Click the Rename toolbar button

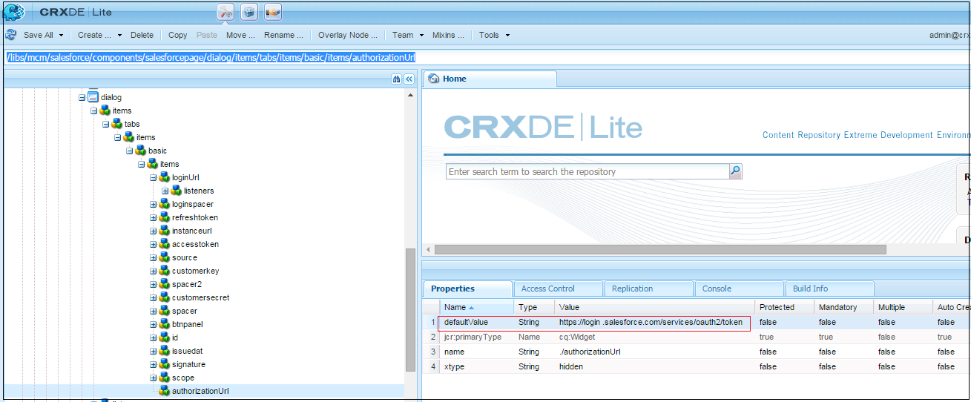pos(283,35)
